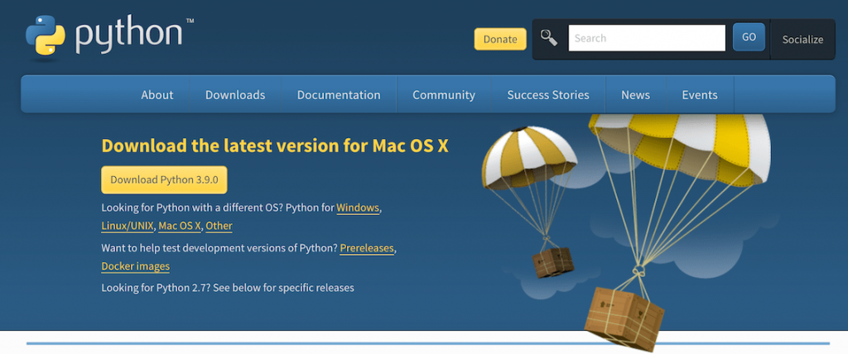Focus the Search input field
Screen dimensions: 848x354
646,38
